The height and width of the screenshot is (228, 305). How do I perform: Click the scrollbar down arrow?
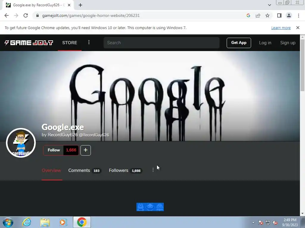click(302, 213)
